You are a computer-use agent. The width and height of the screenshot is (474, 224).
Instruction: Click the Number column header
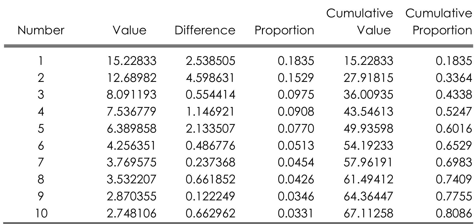click(x=41, y=30)
